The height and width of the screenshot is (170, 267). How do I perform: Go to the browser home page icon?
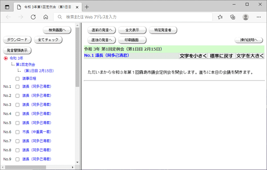click(x=46, y=17)
